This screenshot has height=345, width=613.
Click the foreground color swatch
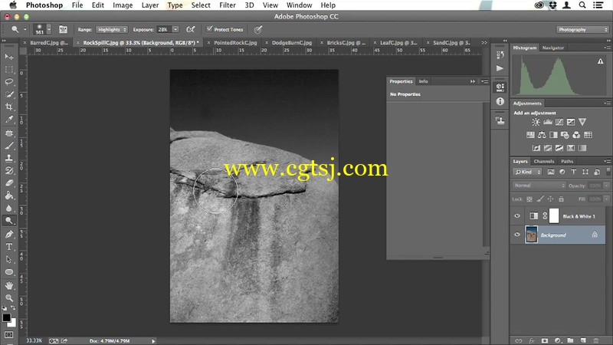click(x=6, y=317)
